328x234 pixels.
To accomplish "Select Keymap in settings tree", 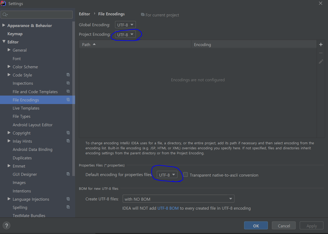I will (15, 34).
